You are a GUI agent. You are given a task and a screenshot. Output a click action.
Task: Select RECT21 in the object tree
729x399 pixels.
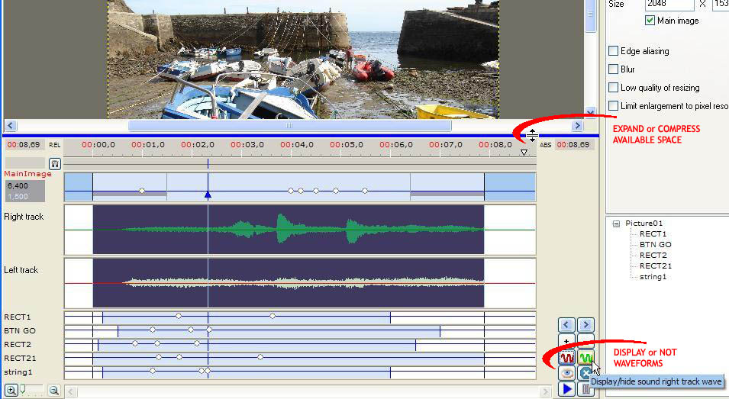point(656,266)
